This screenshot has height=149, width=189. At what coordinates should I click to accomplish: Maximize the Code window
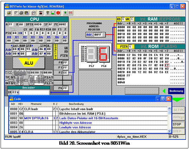click(x=163, y=99)
